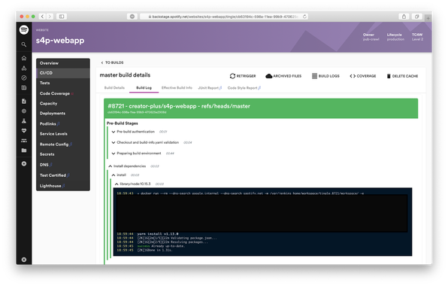Open Archived Files cloud icon
The height and width of the screenshot is (286, 448).
coord(268,76)
